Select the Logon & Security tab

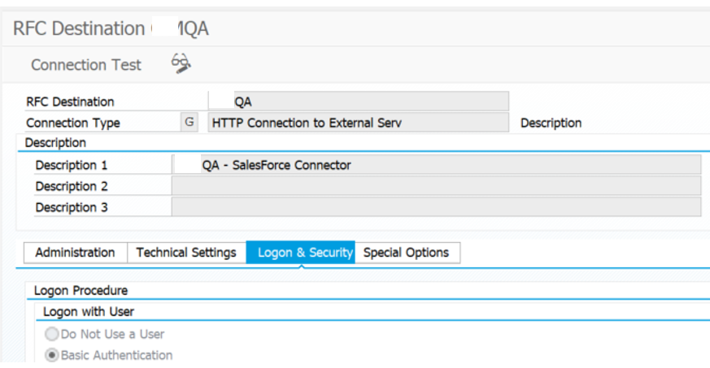click(301, 253)
